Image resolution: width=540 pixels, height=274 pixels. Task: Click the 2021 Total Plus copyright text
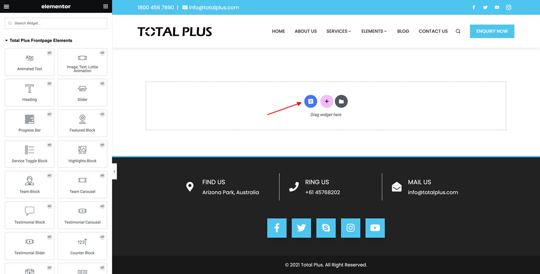click(x=326, y=265)
